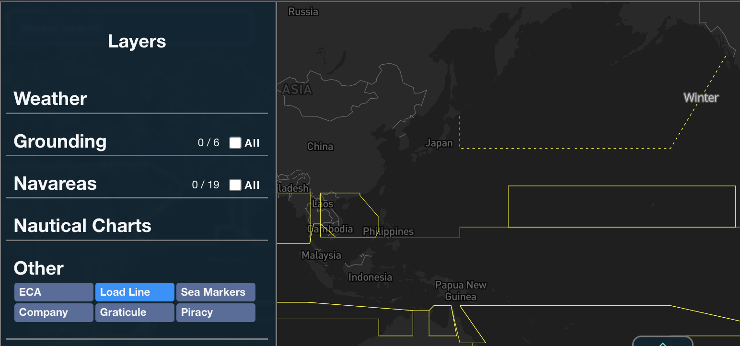Screen dimensions: 740x346
Task: Toggle the Graticule grid overlay
Action: 135,312
